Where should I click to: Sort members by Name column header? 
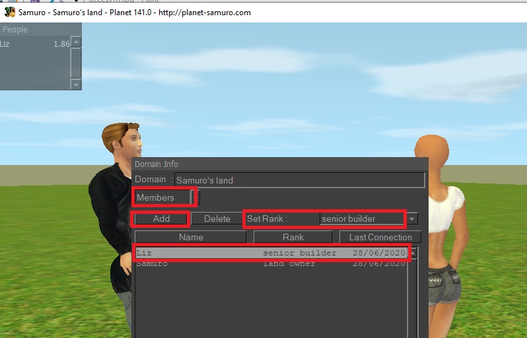[191, 237]
